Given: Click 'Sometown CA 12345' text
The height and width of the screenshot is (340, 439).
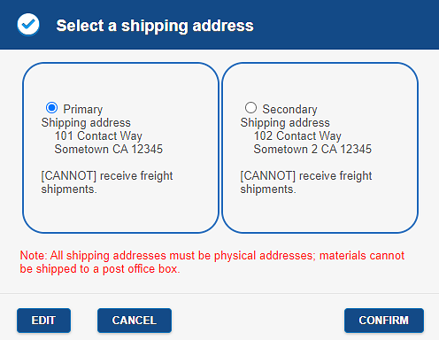Looking at the screenshot, I should [x=108, y=149].
